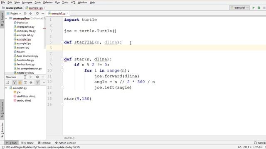Image resolution: width=266 pixels, height=149 pixels.
Task: Open the File menu
Action: 3,2
